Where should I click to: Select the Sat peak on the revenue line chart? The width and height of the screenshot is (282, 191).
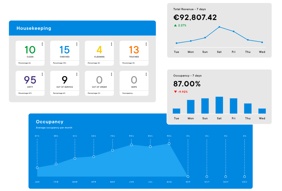tap(219, 27)
